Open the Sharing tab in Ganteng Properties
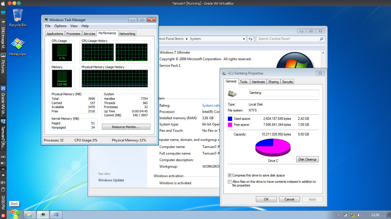 [273, 82]
